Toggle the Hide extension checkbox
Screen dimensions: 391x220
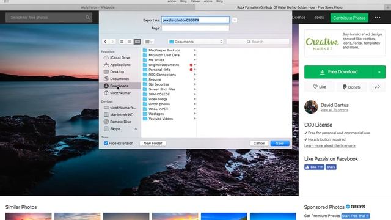tap(106, 143)
